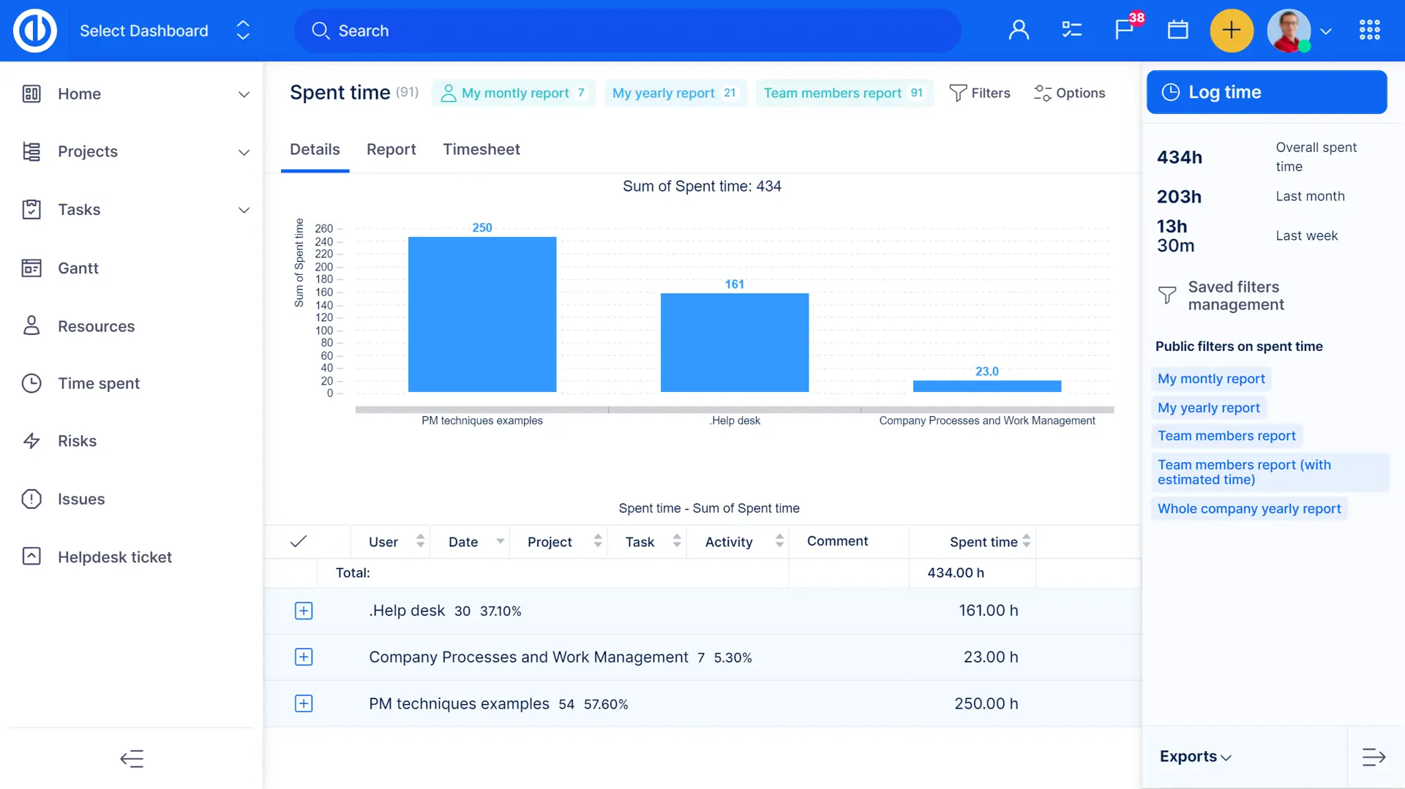Switch to the Report tab
This screenshot has height=789, width=1405.
pos(391,149)
